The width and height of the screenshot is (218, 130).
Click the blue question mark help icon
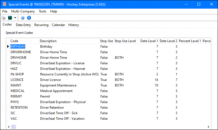click(23, 18)
